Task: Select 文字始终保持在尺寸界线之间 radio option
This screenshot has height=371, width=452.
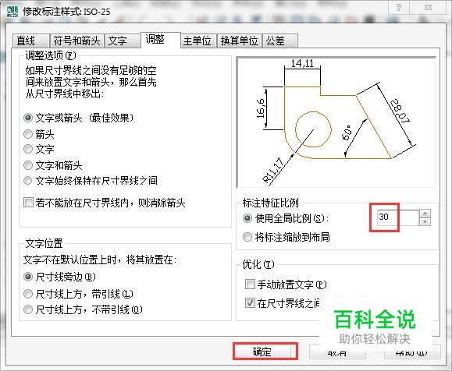Action: point(28,181)
